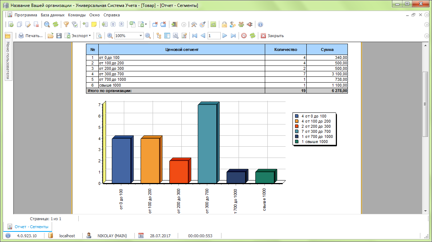Click the zoom in magnifier

110,36
